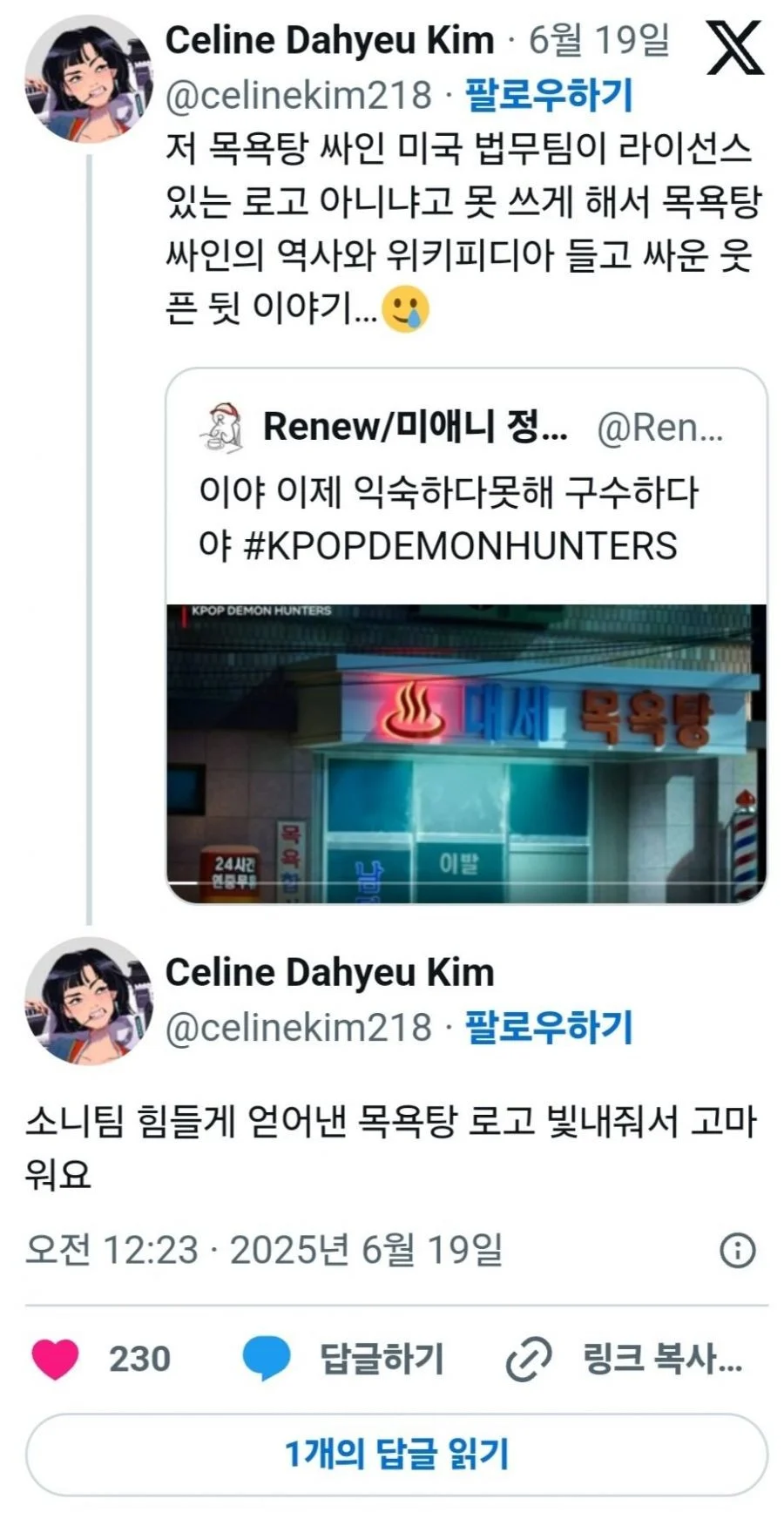
Task: Open the Renew/미애니 quoted tweet author name
Action: point(416,427)
